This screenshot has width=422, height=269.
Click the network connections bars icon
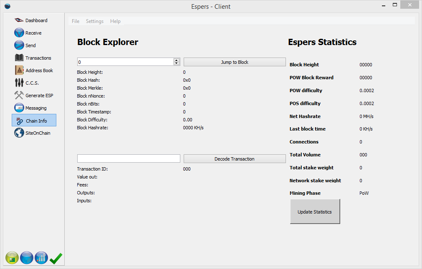pyautogui.click(x=41, y=258)
